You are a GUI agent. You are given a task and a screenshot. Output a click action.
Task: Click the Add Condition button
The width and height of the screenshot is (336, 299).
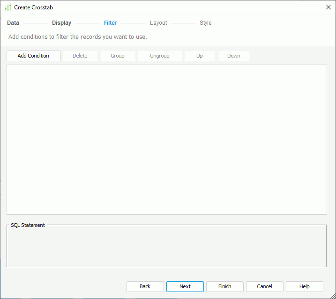33,56
